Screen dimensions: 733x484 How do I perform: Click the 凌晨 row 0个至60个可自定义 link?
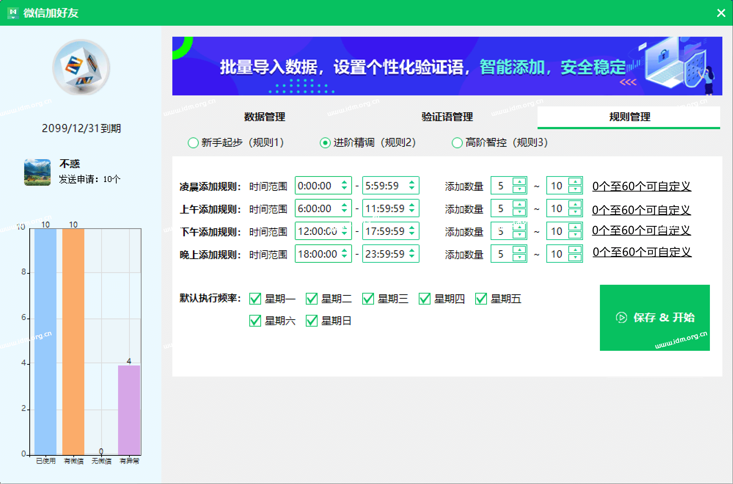click(642, 186)
